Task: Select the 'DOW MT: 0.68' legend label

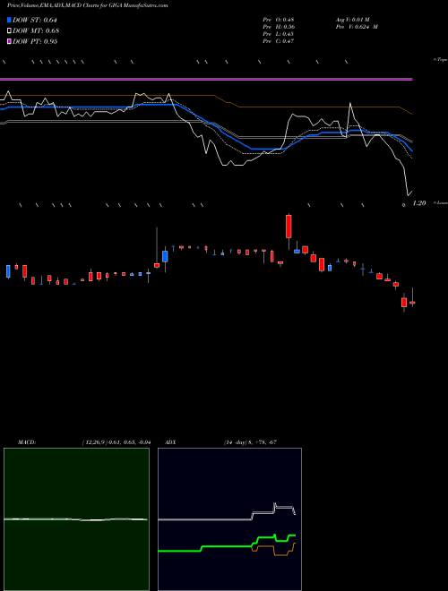Action: tap(36, 30)
